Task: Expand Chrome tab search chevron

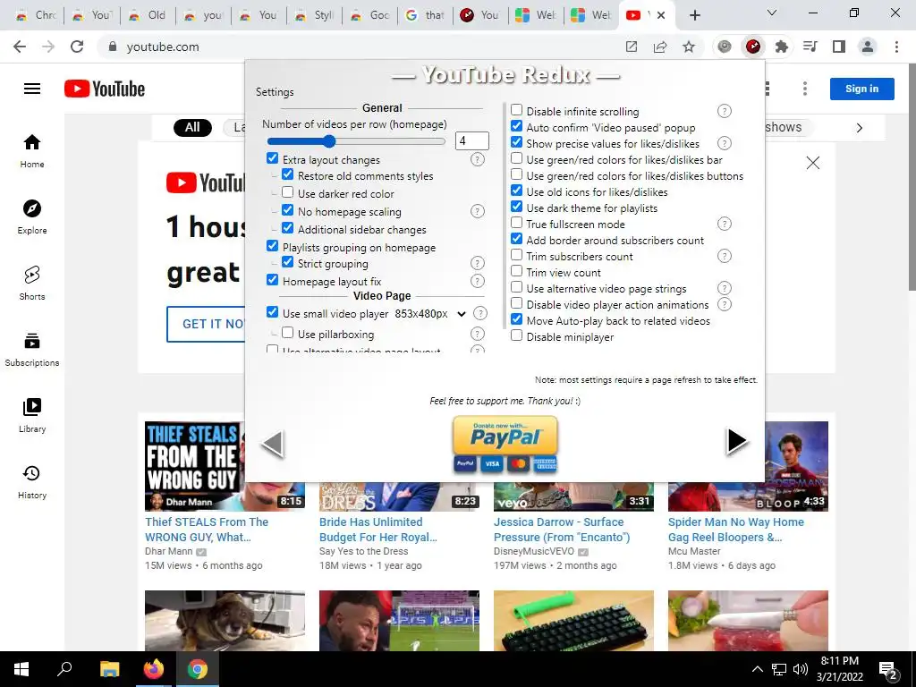Action: (772, 13)
